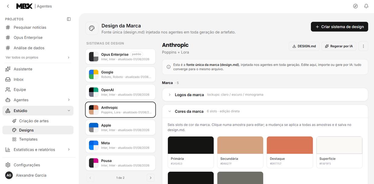The image size is (374, 184).
Task: Select the OpenAI design system card
Action: (120, 92)
